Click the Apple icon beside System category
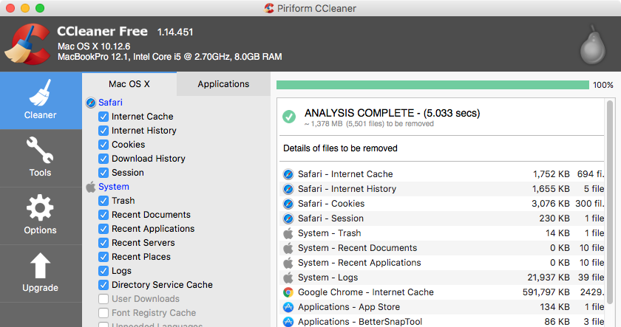Screen dimensions: 621x327 click(91, 187)
